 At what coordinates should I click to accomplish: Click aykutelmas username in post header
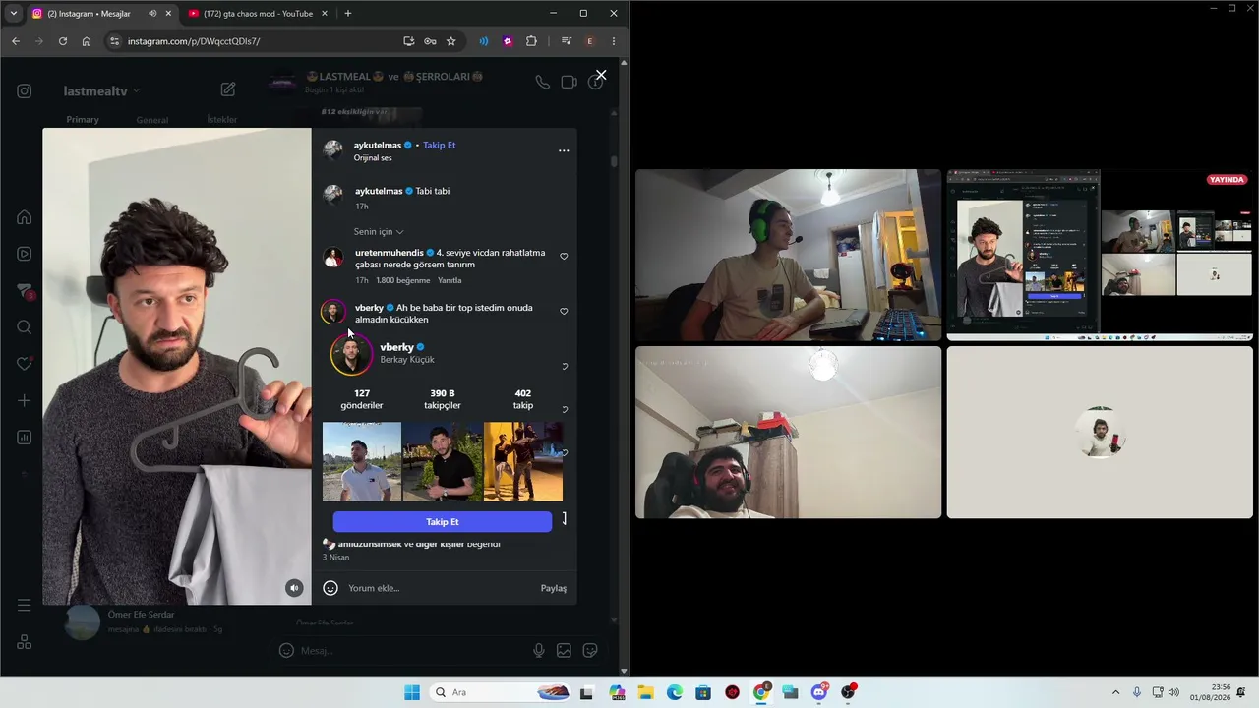[378, 146]
